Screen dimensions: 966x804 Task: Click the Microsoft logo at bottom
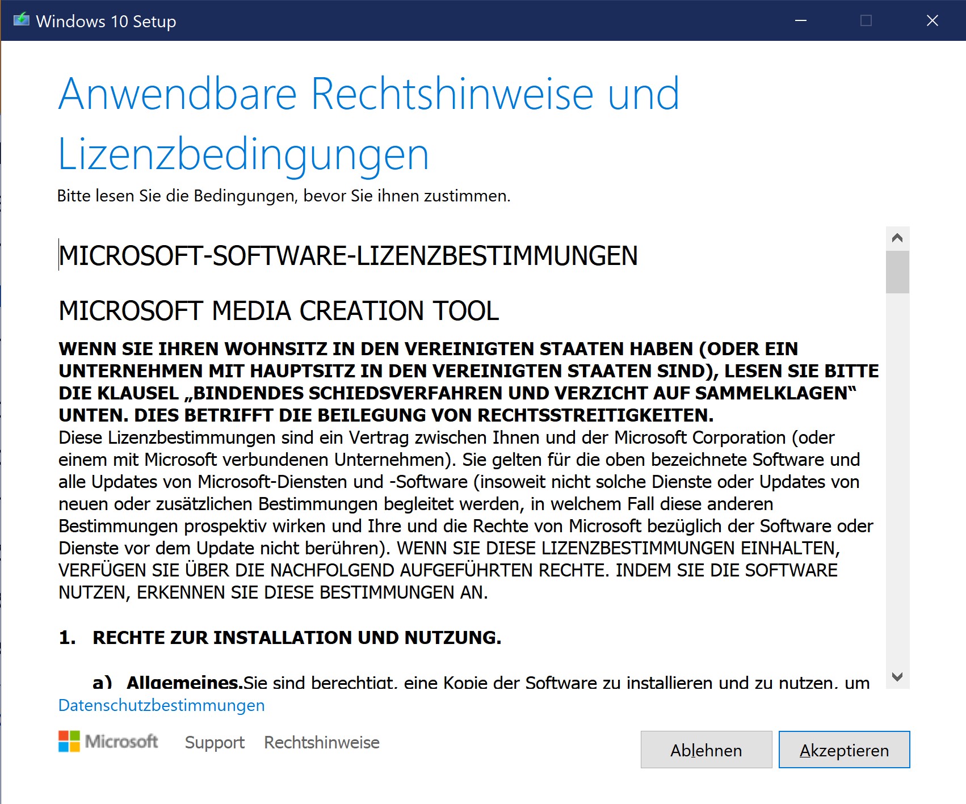point(108,742)
